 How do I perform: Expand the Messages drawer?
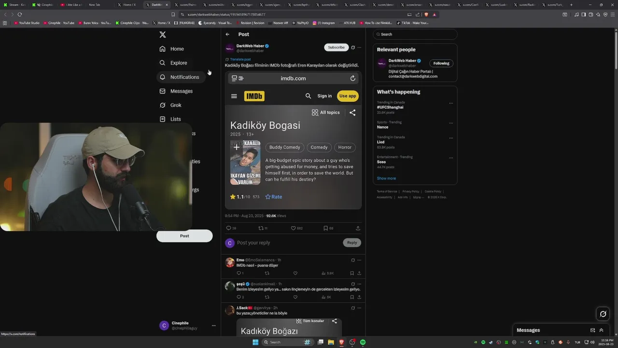coord(601,330)
